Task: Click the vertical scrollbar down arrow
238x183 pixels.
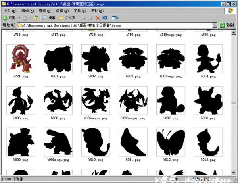Action: (234, 173)
